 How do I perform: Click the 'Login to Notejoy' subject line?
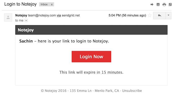pos(20,5)
